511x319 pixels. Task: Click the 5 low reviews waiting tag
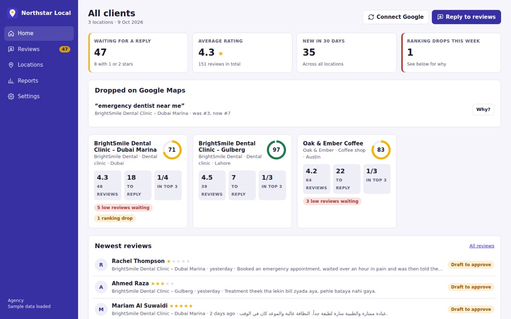tap(123, 208)
